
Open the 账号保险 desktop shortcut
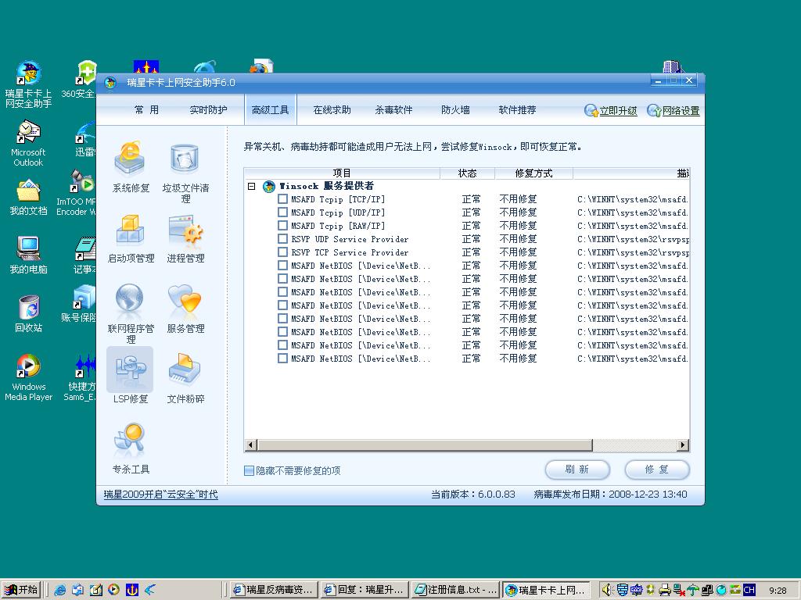click(79, 303)
